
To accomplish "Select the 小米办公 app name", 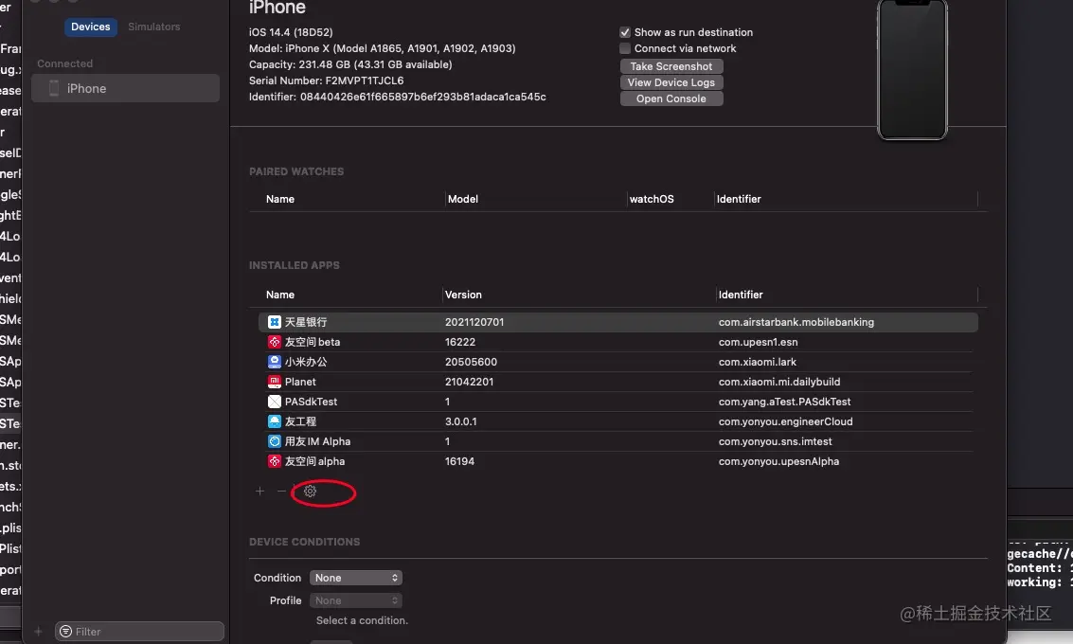I will click(x=306, y=362).
